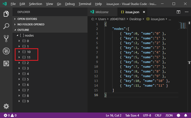Open the Explorer view in activity bar
Screen dimensions: 191x118
pos(6,14)
